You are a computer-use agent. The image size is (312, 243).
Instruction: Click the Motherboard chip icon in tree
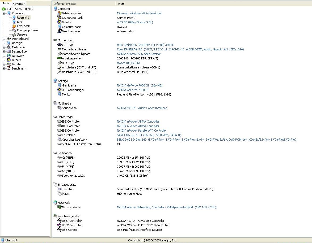(x=9, y=39)
